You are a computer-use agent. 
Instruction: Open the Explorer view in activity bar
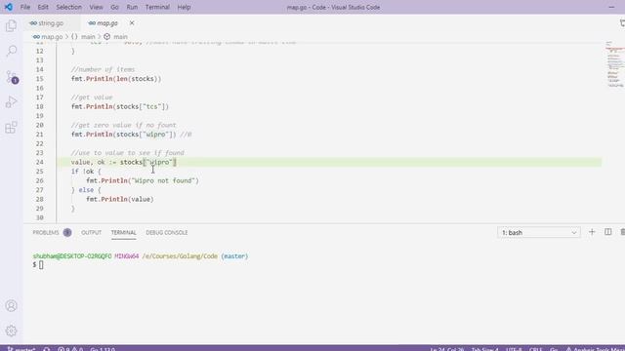pos(11,26)
